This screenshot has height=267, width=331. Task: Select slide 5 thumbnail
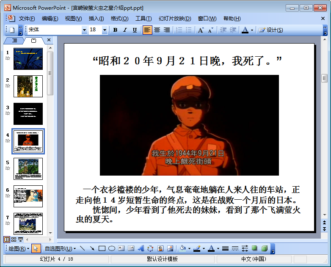(28, 169)
